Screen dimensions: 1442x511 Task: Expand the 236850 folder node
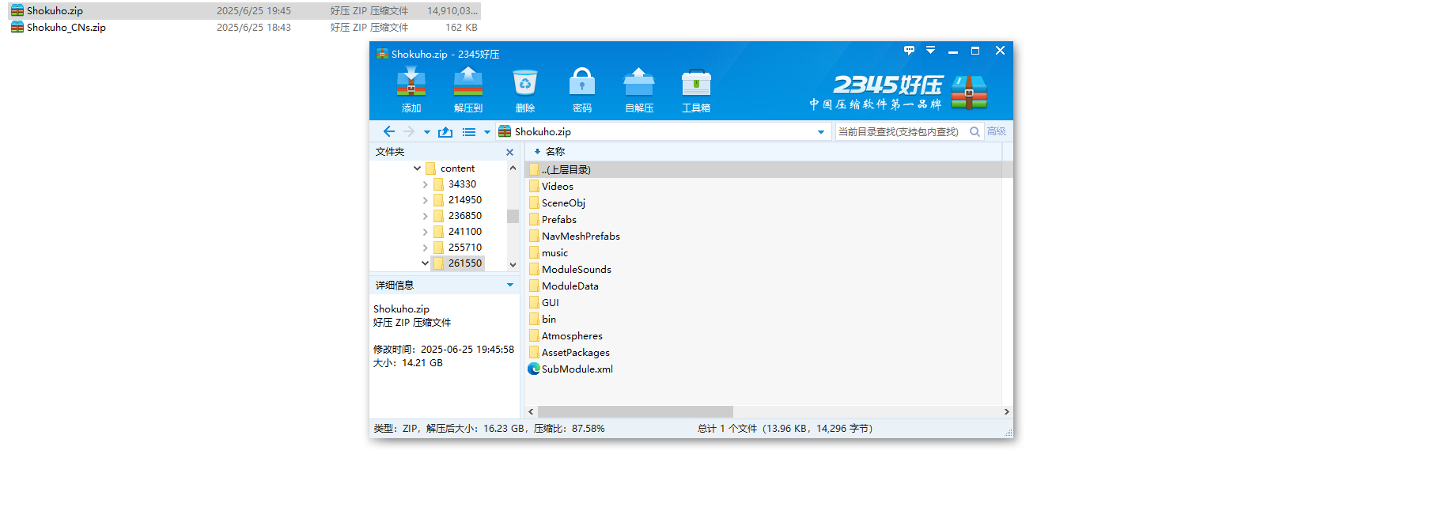pos(425,216)
